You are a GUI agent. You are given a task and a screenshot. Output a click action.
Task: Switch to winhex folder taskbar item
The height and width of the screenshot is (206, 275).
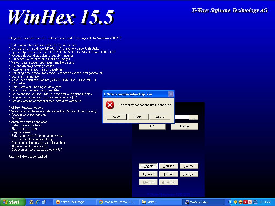coord(160,202)
